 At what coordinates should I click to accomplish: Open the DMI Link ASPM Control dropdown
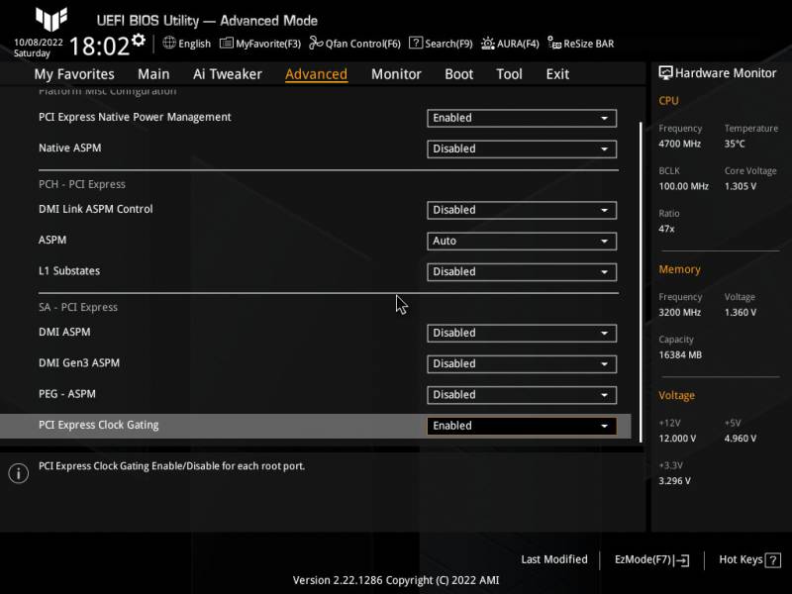[522, 210]
